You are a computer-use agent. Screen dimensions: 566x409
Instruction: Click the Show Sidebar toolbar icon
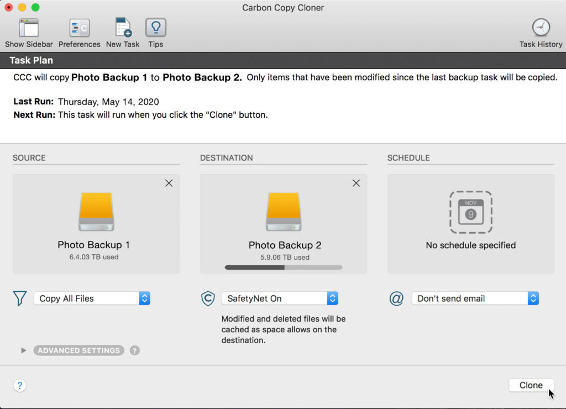[x=29, y=28]
